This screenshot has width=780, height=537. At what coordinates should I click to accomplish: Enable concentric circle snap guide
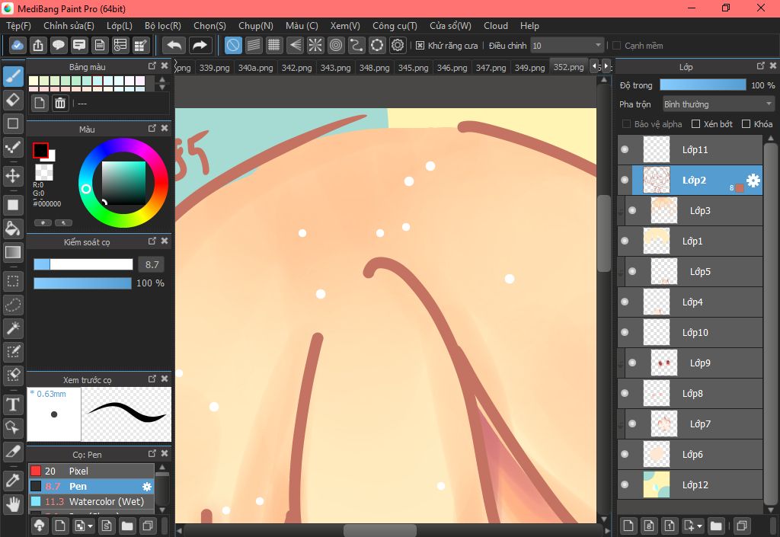click(336, 45)
